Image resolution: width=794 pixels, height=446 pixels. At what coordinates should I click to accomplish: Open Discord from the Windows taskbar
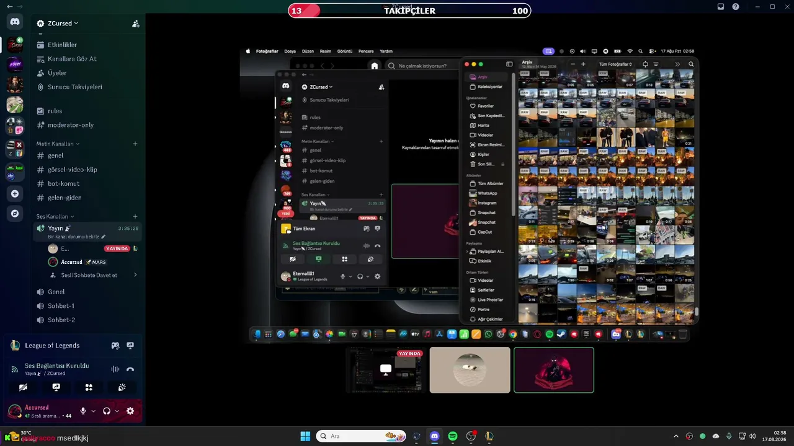(x=435, y=436)
